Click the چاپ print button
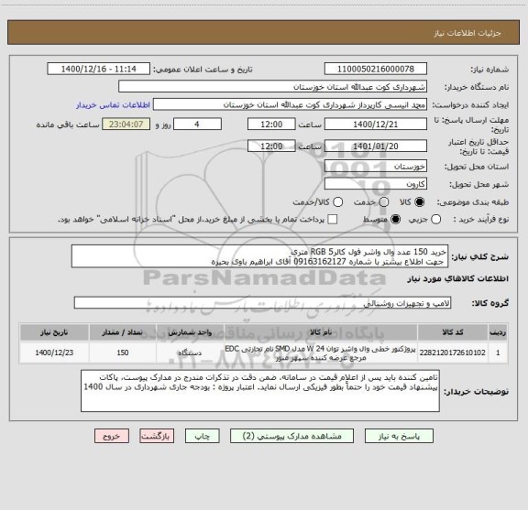Image resolution: width=528 pixels, height=510 pixels. coord(203,436)
